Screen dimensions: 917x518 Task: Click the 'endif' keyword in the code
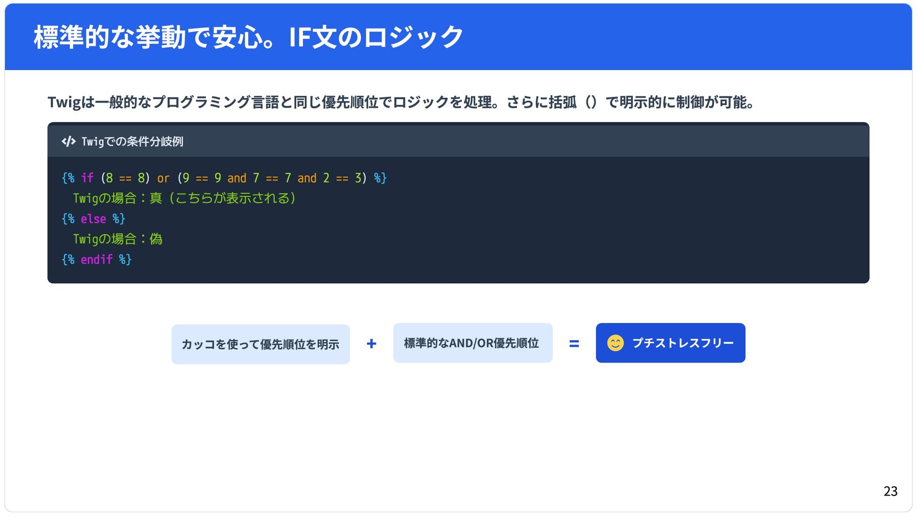[96, 259]
